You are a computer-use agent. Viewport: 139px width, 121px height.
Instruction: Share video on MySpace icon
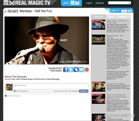tap(76, 69)
